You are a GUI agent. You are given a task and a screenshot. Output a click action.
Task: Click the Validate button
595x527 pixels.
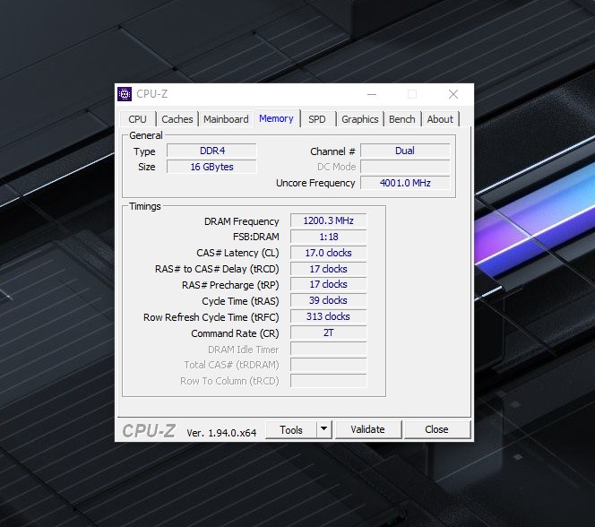point(367,429)
